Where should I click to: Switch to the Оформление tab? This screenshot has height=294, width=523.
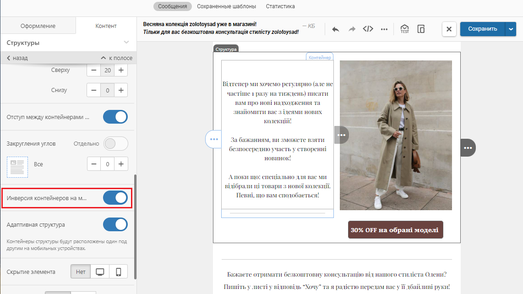tap(38, 26)
